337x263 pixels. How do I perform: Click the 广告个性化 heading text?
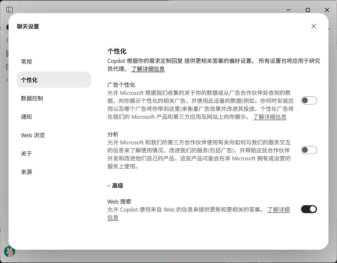(121, 85)
